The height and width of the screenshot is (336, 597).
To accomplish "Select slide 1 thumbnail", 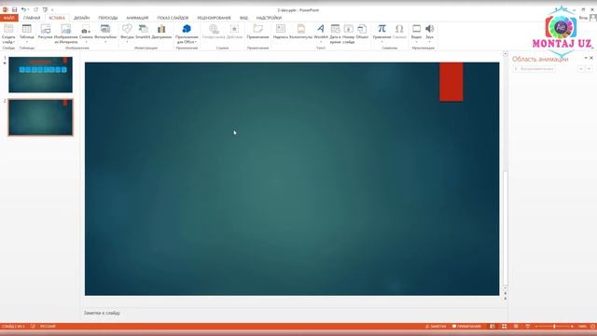I will pos(40,75).
